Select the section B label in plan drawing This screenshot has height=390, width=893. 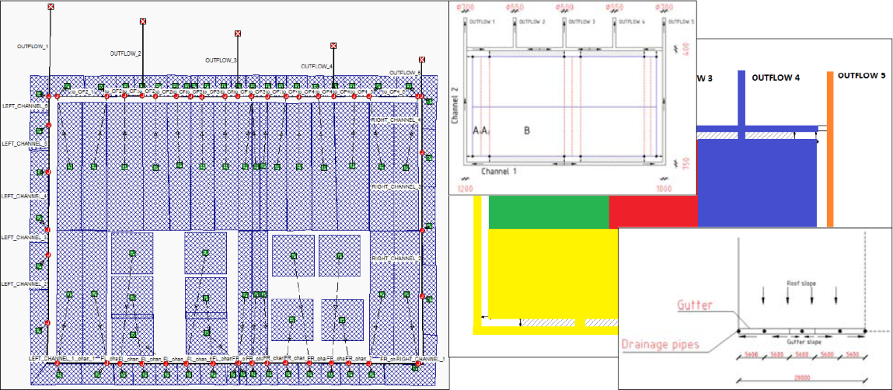click(527, 130)
